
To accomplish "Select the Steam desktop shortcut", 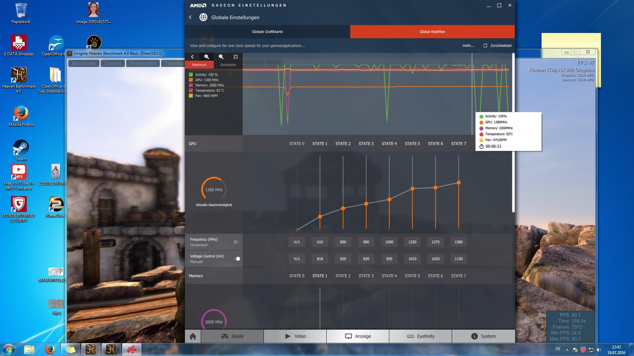I will [x=21, y=150].
